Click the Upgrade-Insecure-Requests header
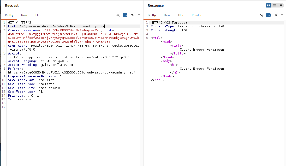 (35, 76)
